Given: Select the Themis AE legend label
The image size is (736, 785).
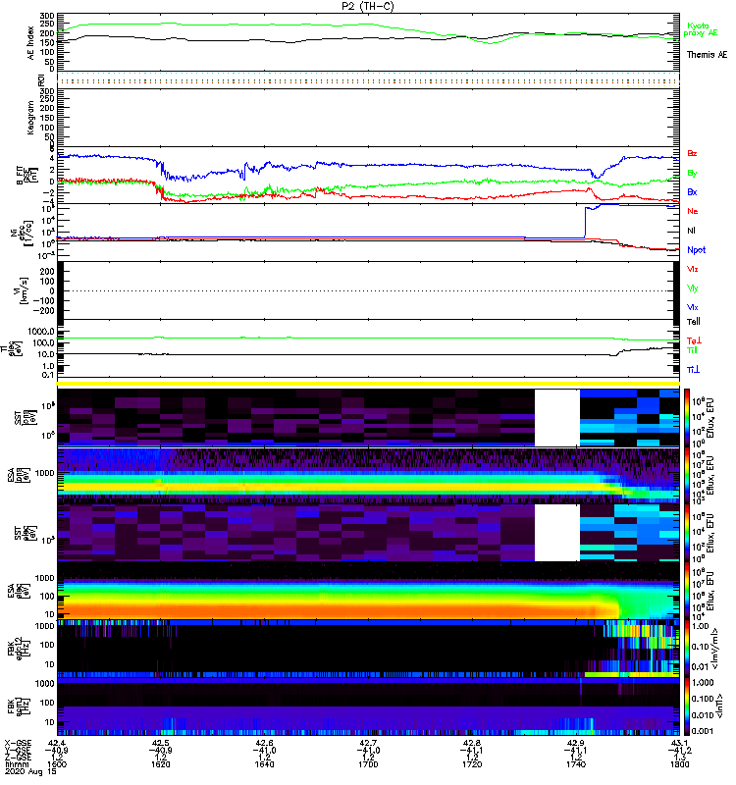Looking at the screenshot, I should [x=707, y=55].
